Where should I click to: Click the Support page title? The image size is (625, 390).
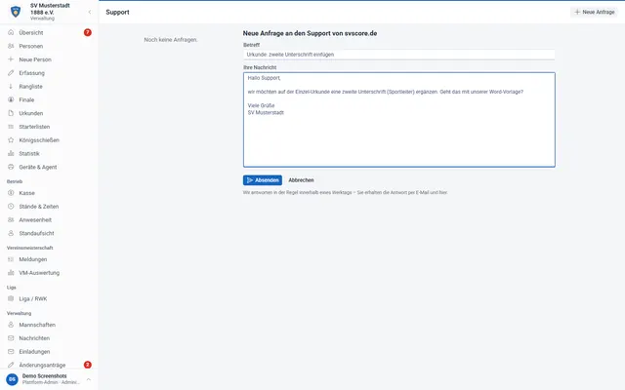[x=117, y=12]
